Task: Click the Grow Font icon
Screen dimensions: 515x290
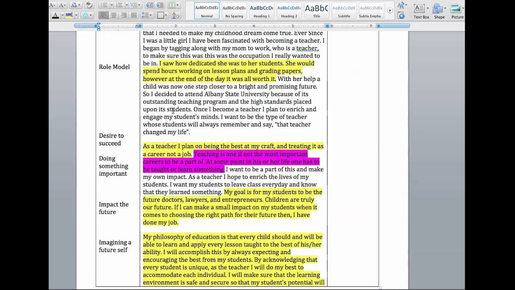Action: [52, 5]
